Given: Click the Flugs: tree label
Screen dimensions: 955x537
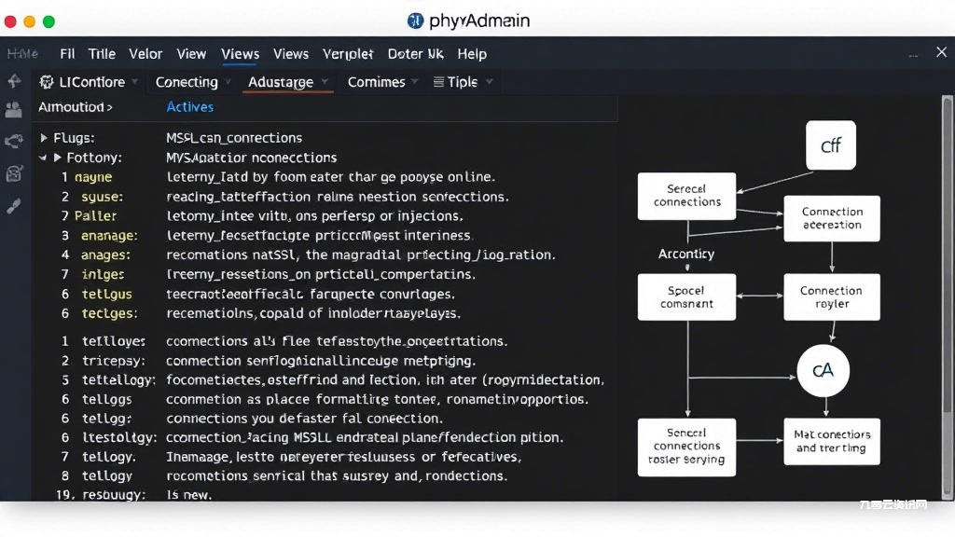Looking at the screenshot, I should tap(75, 138).
